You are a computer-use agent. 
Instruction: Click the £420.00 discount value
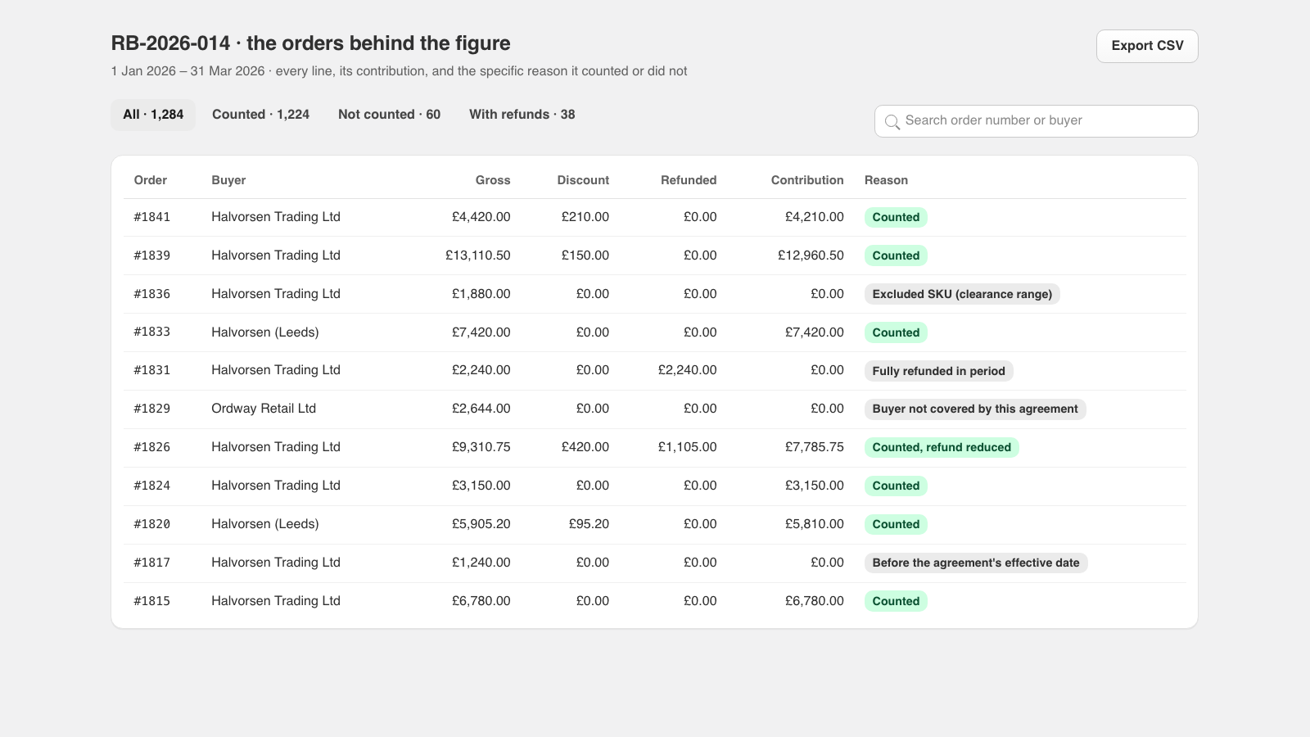coord(585,447)
